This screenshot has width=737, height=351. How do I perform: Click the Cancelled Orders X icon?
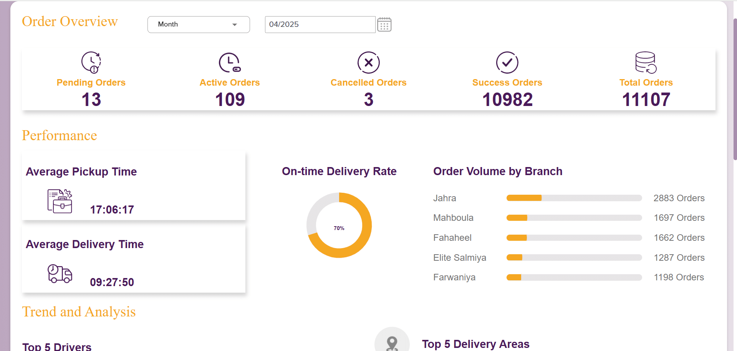tap(368, 62)
